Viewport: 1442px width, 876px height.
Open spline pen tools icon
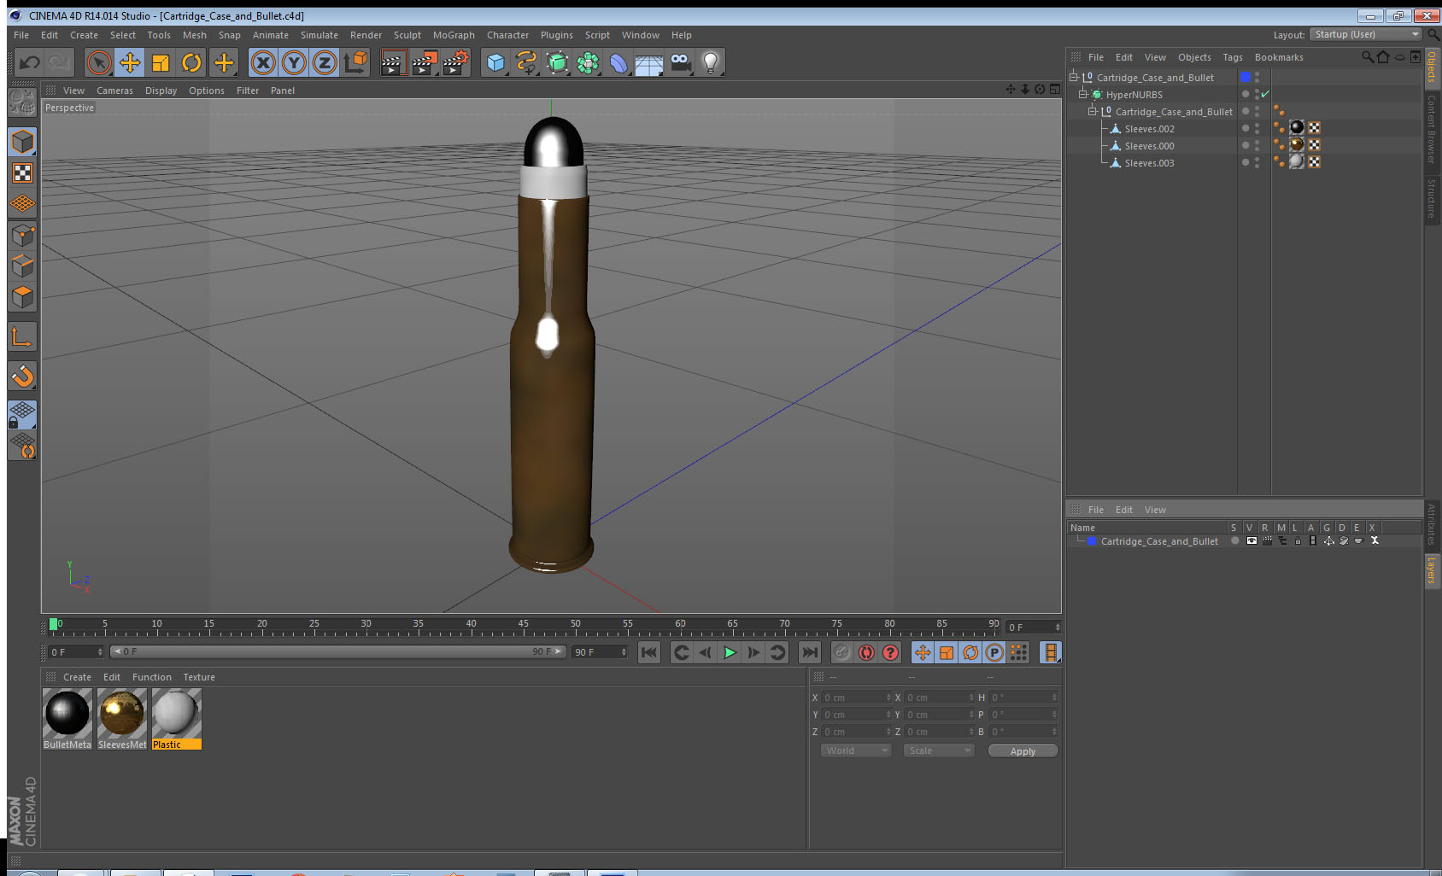[526, 62]
